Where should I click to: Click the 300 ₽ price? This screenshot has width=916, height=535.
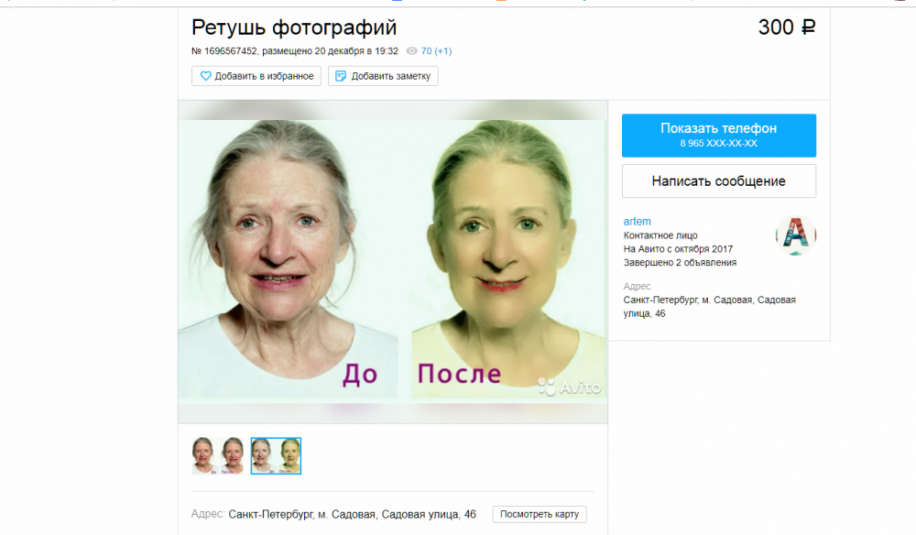pos(786,27)
